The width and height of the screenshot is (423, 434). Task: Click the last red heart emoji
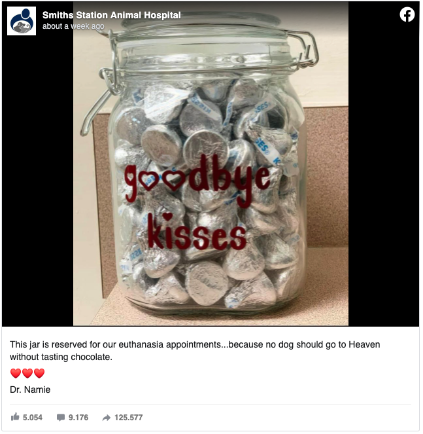(x=39, y=373)
